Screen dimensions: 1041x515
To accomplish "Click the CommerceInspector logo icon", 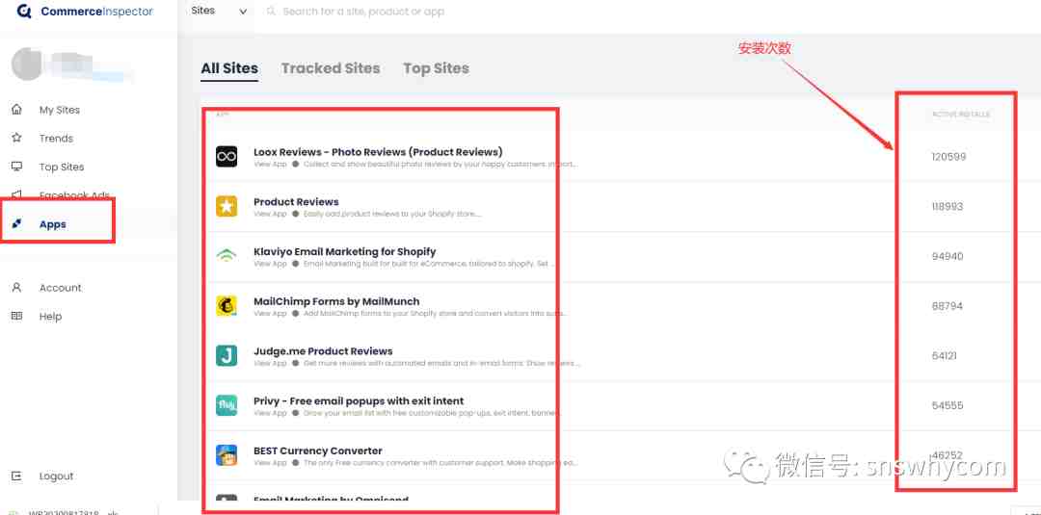I will [x=24, y=12].
